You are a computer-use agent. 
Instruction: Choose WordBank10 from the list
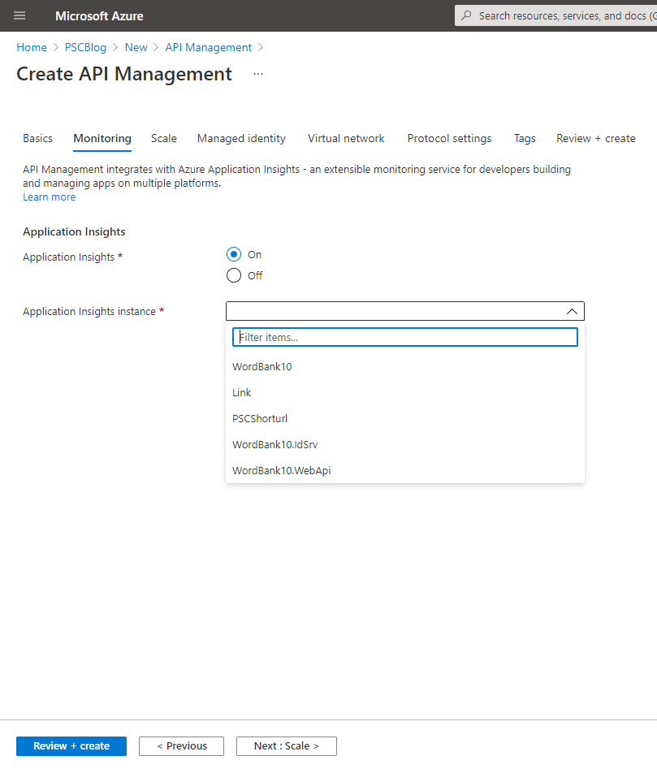tap(405, 367)
